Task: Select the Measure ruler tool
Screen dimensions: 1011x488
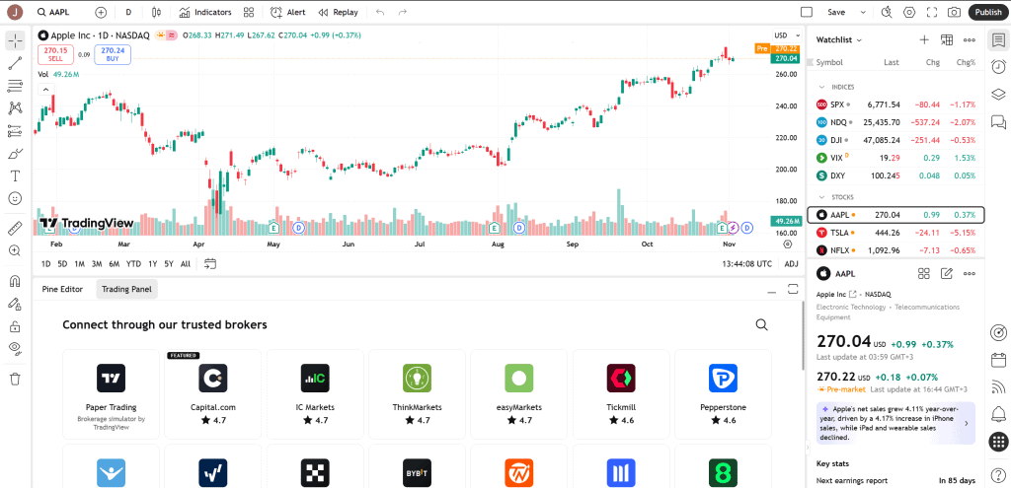Action: 15,228
